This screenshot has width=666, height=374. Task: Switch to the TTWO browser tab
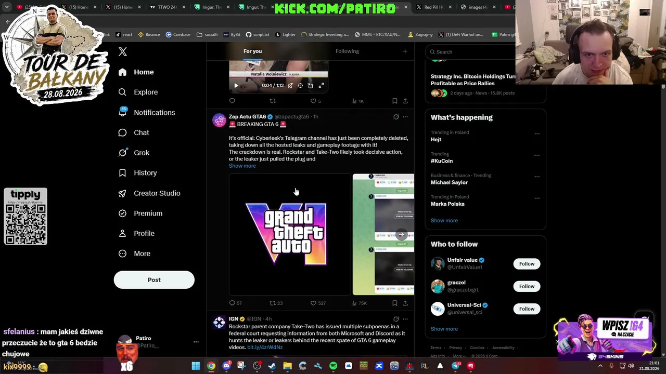click(168, 7)
